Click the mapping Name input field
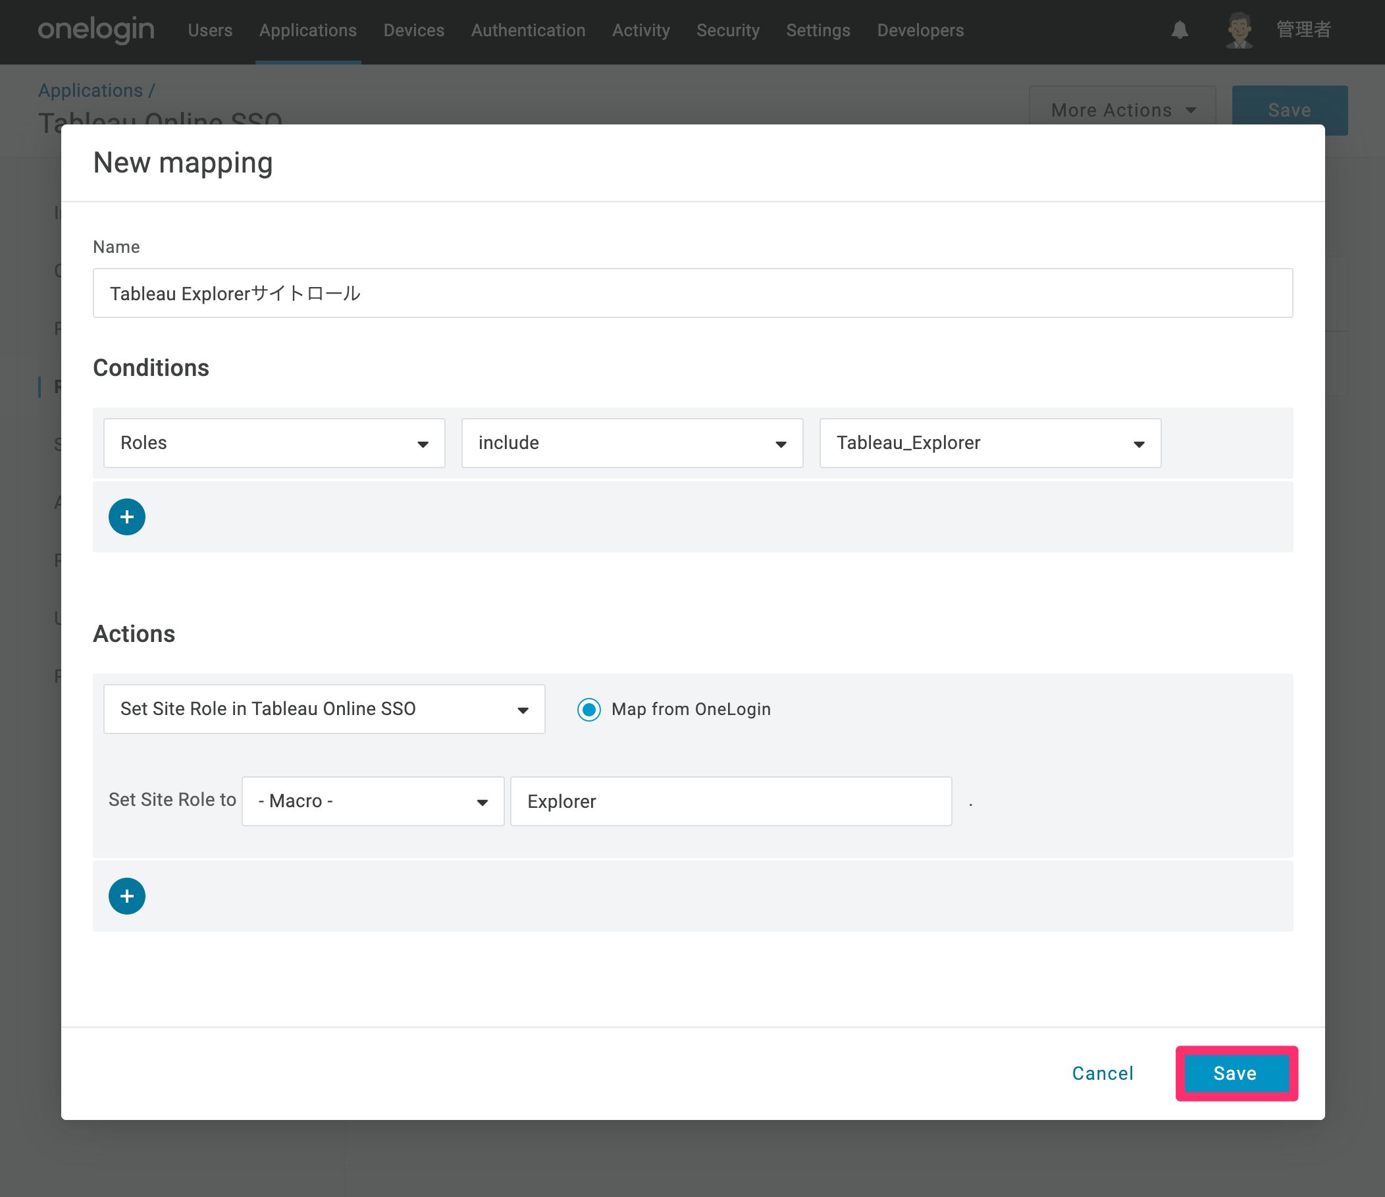Screen dimensions: 1385x1197 point(692,294)
